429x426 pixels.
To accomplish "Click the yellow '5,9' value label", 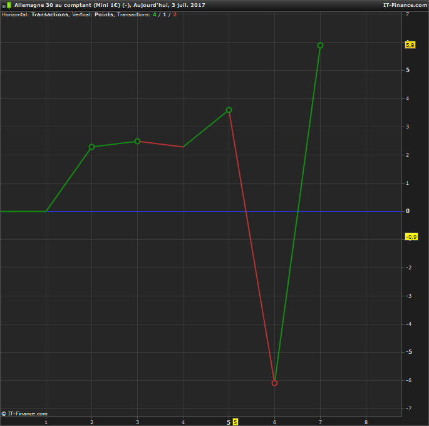I will (410, 45).
